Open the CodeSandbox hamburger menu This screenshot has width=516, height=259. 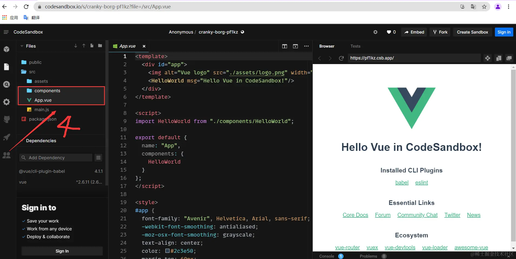6,32
